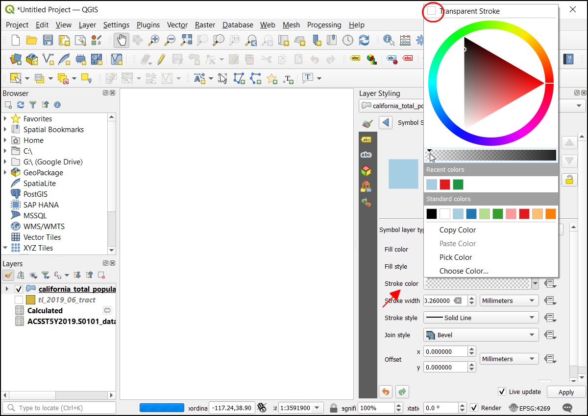Screen dimensions: 588x416
Task: Expand the Favorites item in Browser
Action: [x=5, y=118]
